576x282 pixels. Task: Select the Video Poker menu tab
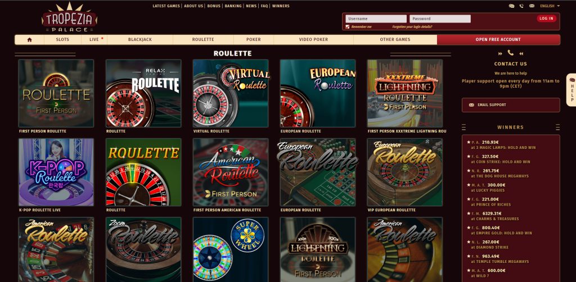tap(313, 40)
